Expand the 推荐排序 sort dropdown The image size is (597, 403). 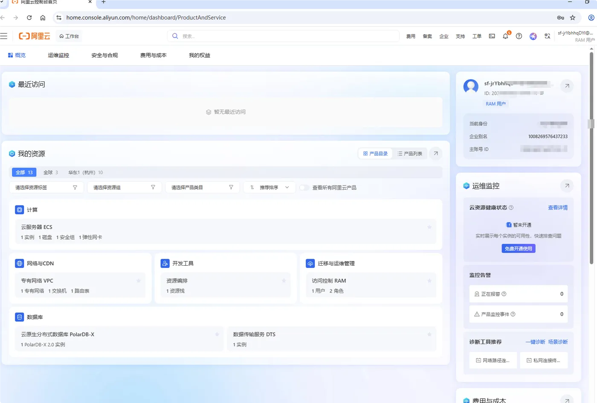click(270, 188)
